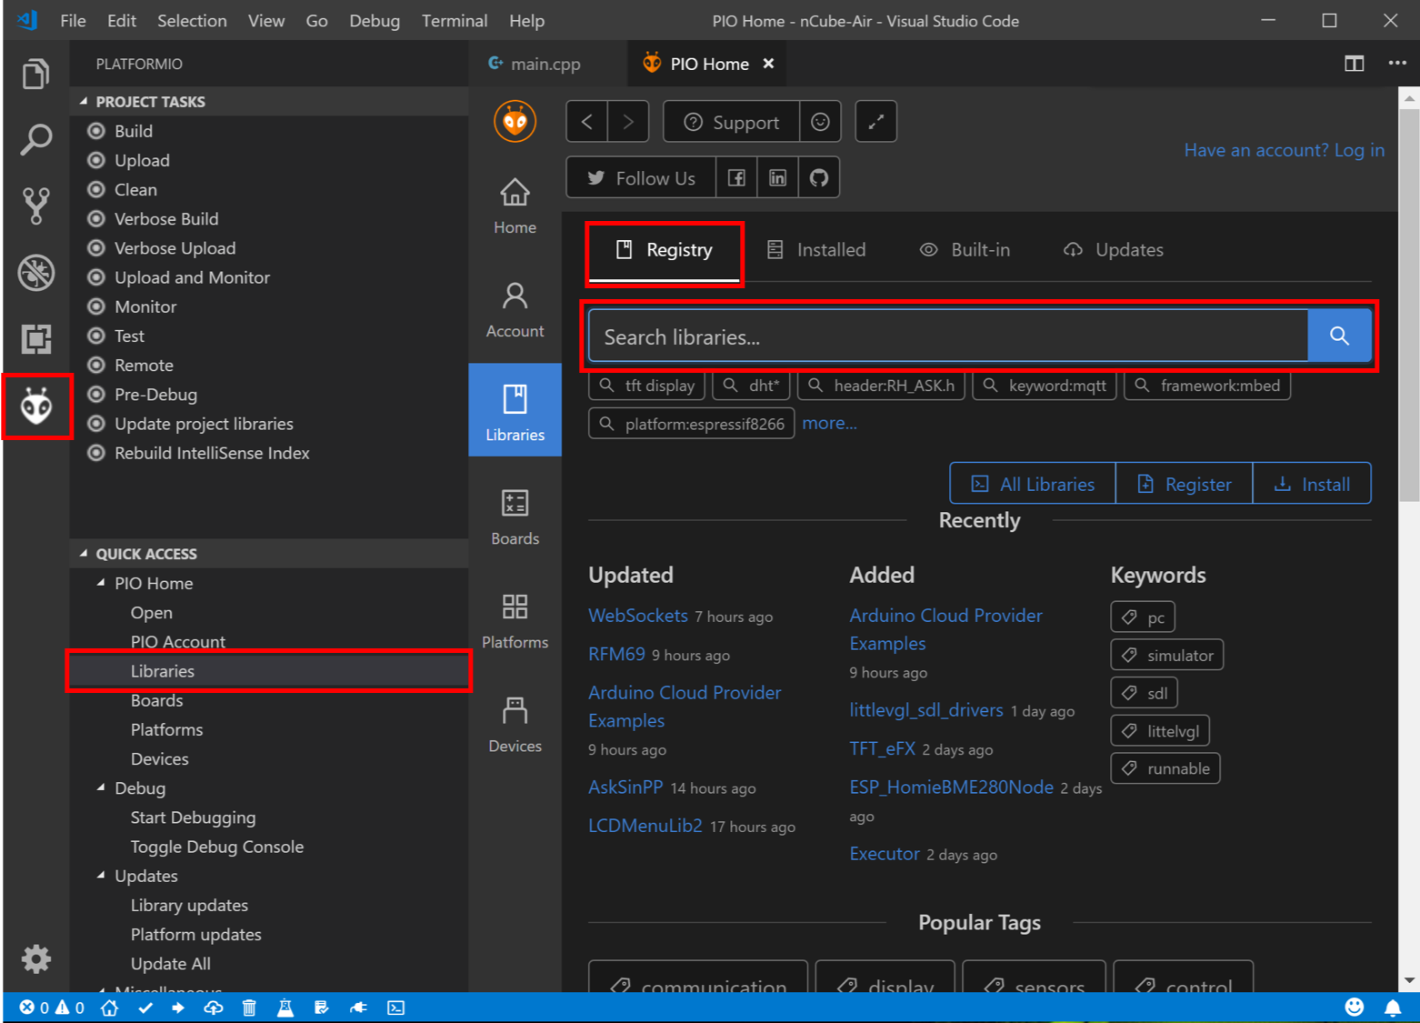Open Boards in PIO Home sidebar
The height and width of the screenshot is (1023, 1420).
515,518
